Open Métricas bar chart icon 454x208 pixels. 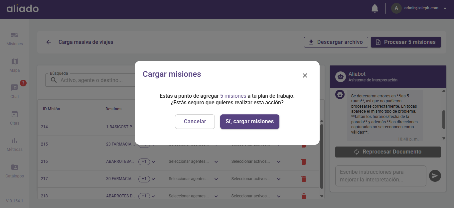pyautogui.click(x=15, y=141)
